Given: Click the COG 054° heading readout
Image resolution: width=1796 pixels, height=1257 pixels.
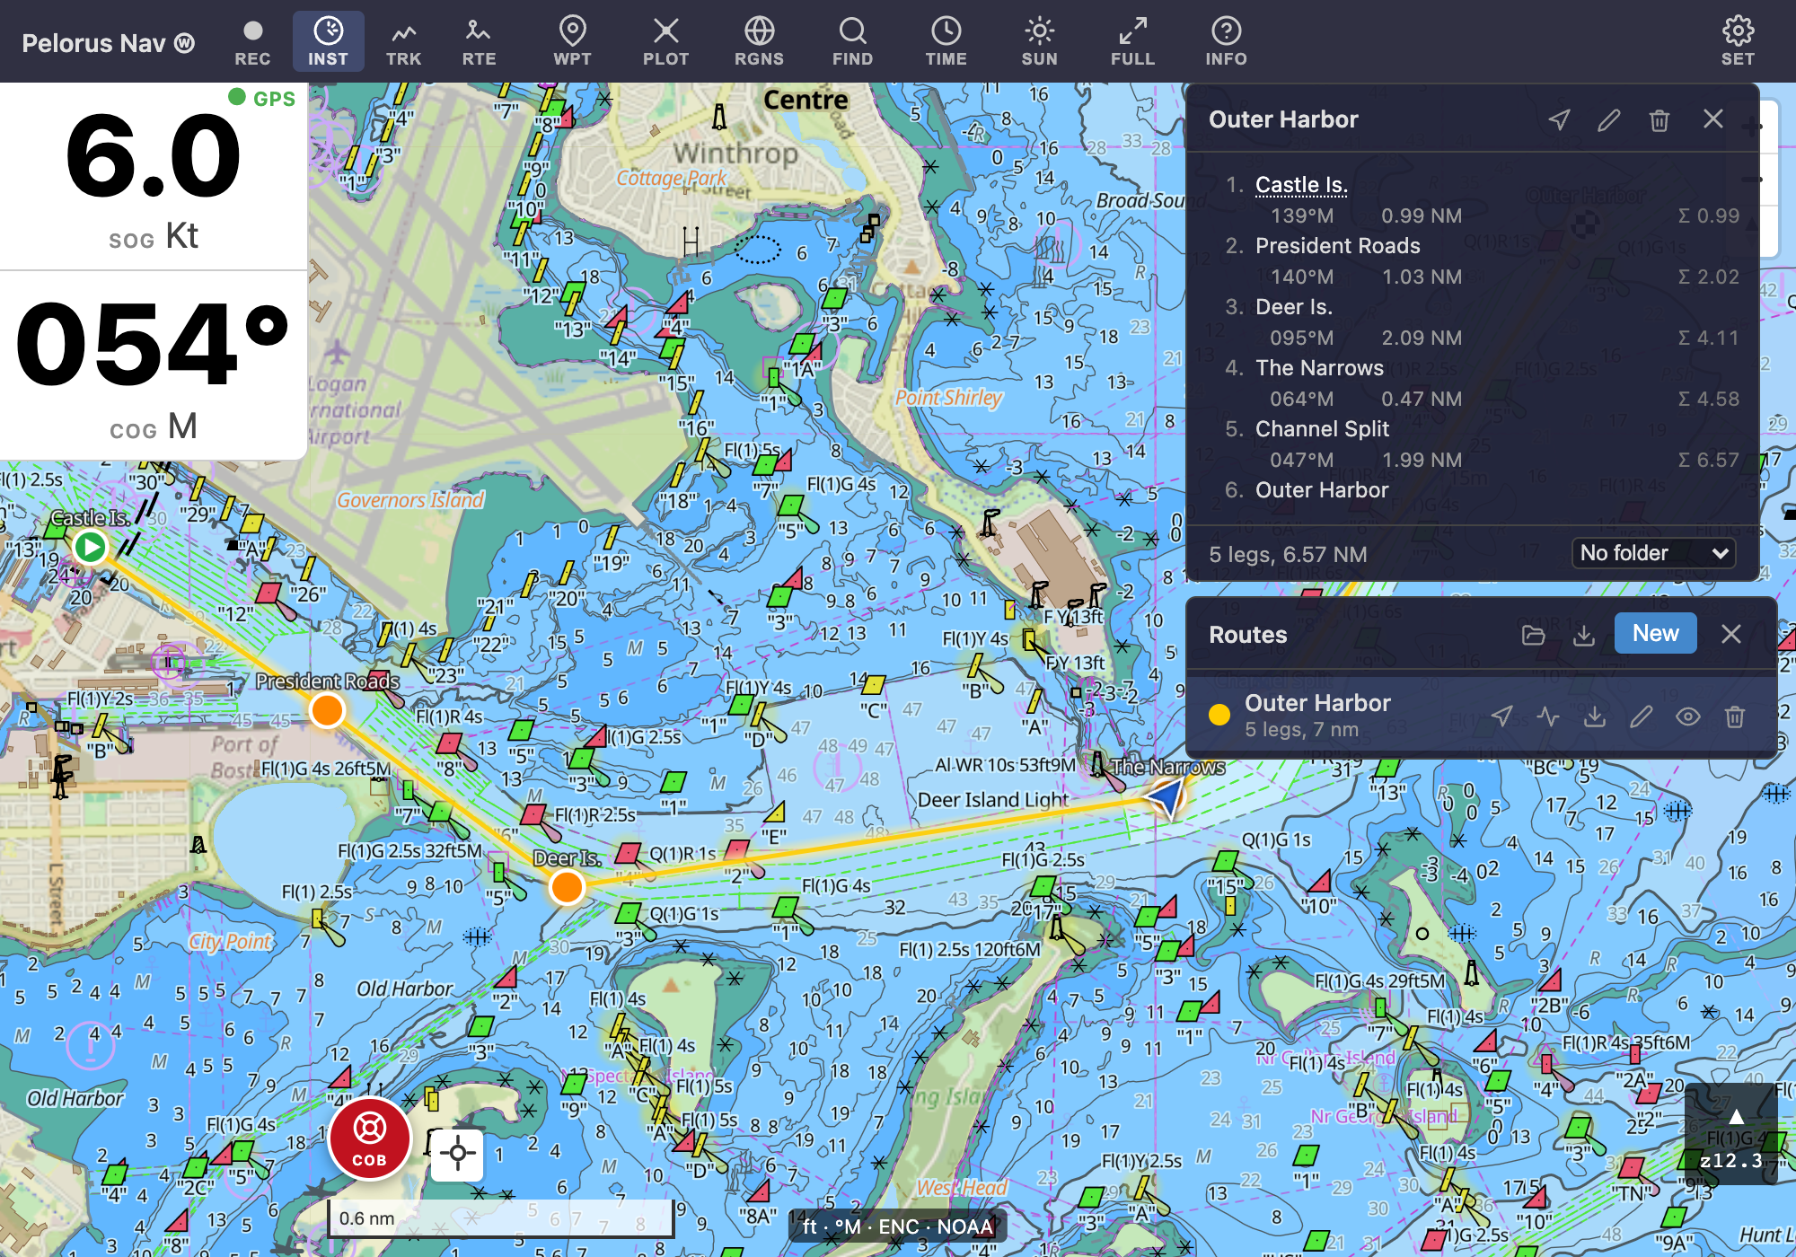Looking at the screenshot, I should [154, 365].
